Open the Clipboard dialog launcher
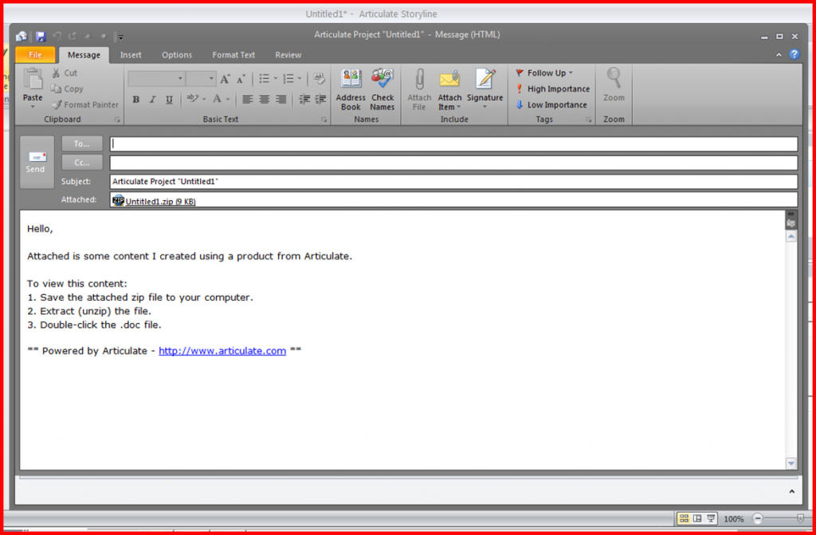 [117, 120]
